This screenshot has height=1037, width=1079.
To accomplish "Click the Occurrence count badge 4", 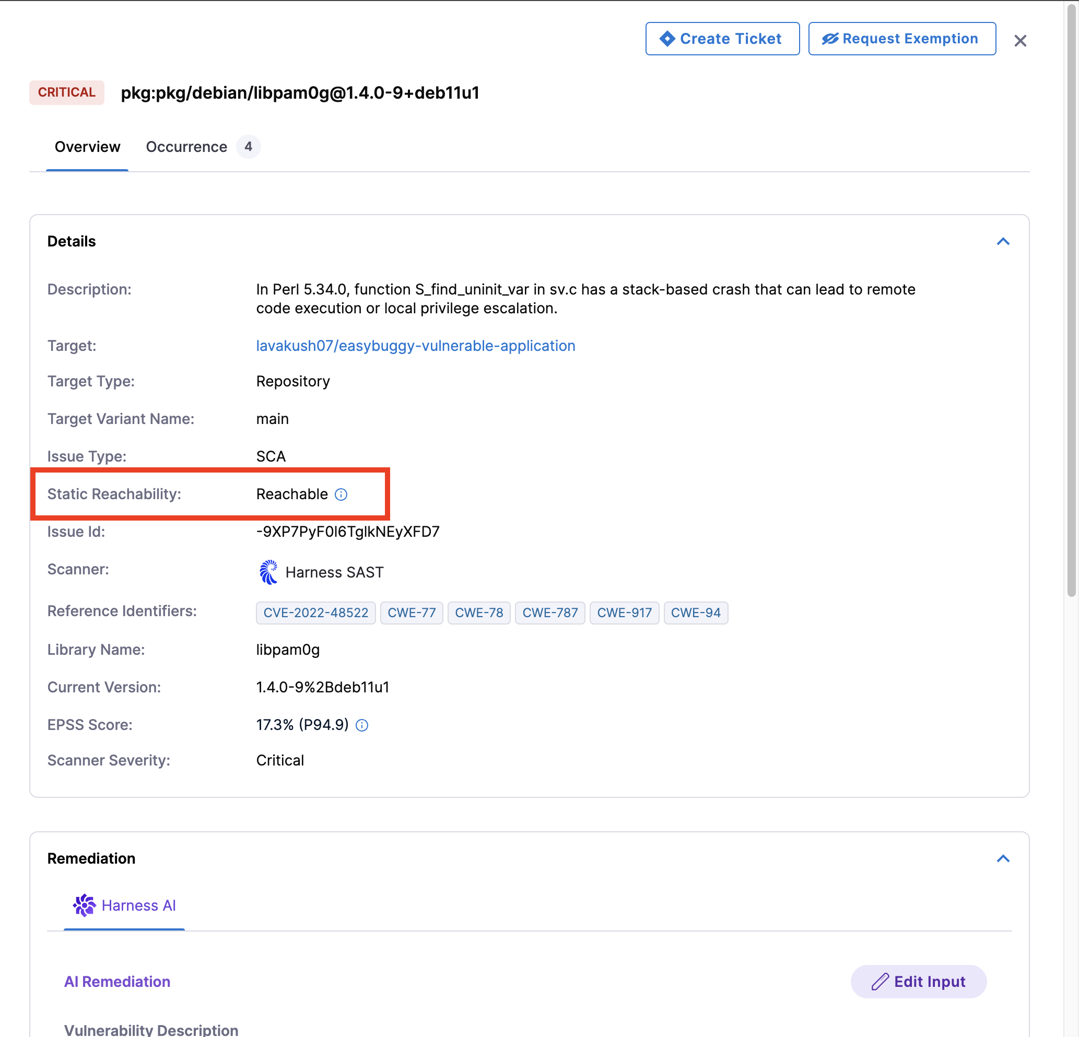I will 248,147.
